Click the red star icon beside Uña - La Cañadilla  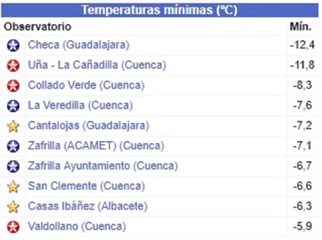13,66
